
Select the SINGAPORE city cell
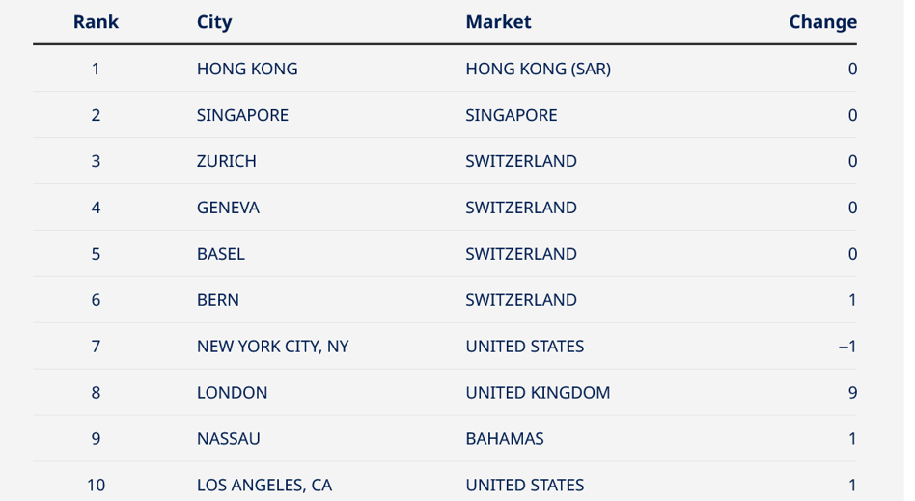coord(243,115)
